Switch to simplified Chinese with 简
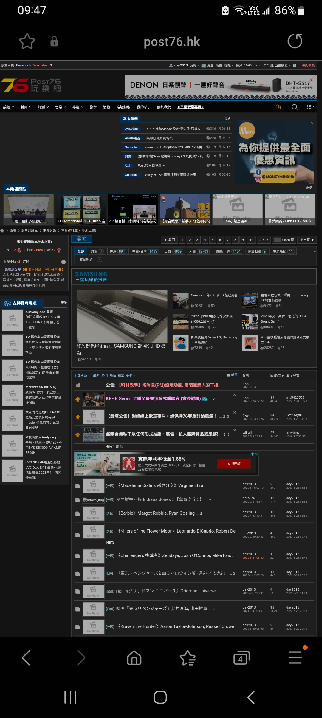The image size is (322, 718). (x=278, y=107)
